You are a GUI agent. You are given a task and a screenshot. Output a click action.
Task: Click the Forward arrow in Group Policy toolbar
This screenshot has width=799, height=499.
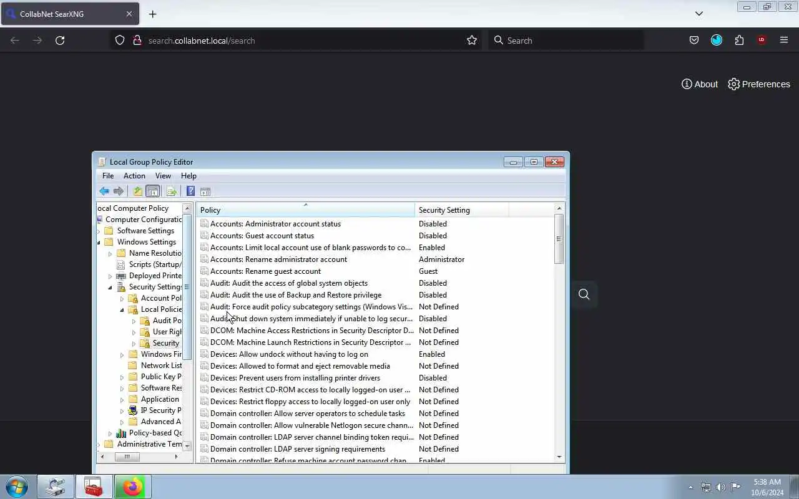(118, 191)
